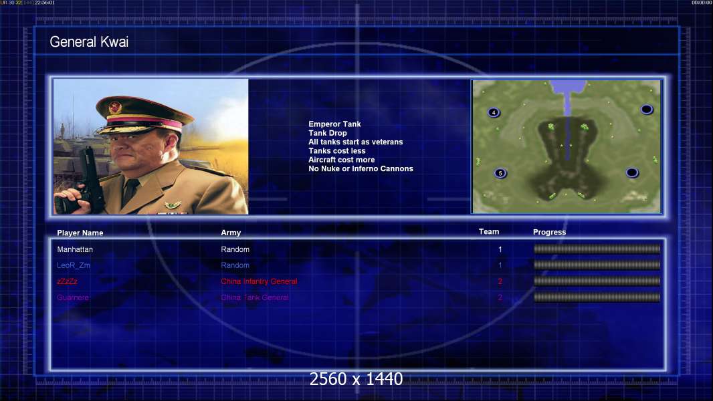Click China Tank General army entry

[x=255, y=297]
